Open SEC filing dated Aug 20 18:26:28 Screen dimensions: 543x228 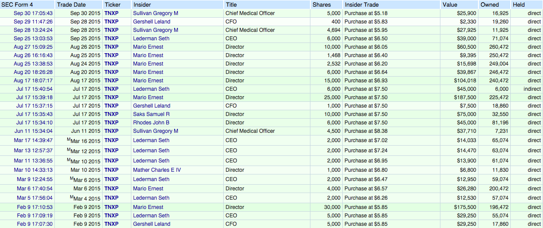point(33,72)
